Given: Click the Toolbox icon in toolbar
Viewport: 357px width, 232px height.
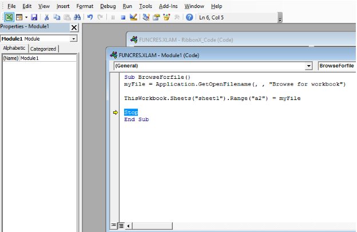Looking at the screenshot, I should coord(177,17).
